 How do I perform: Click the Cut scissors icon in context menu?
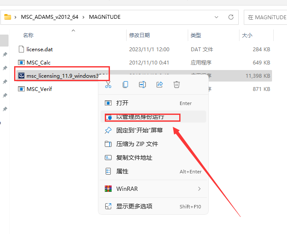coord(108,85)
